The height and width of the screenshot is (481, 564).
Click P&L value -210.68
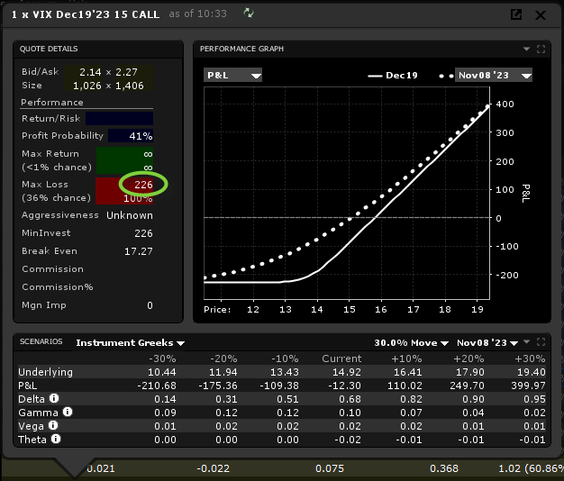(157, 386)
